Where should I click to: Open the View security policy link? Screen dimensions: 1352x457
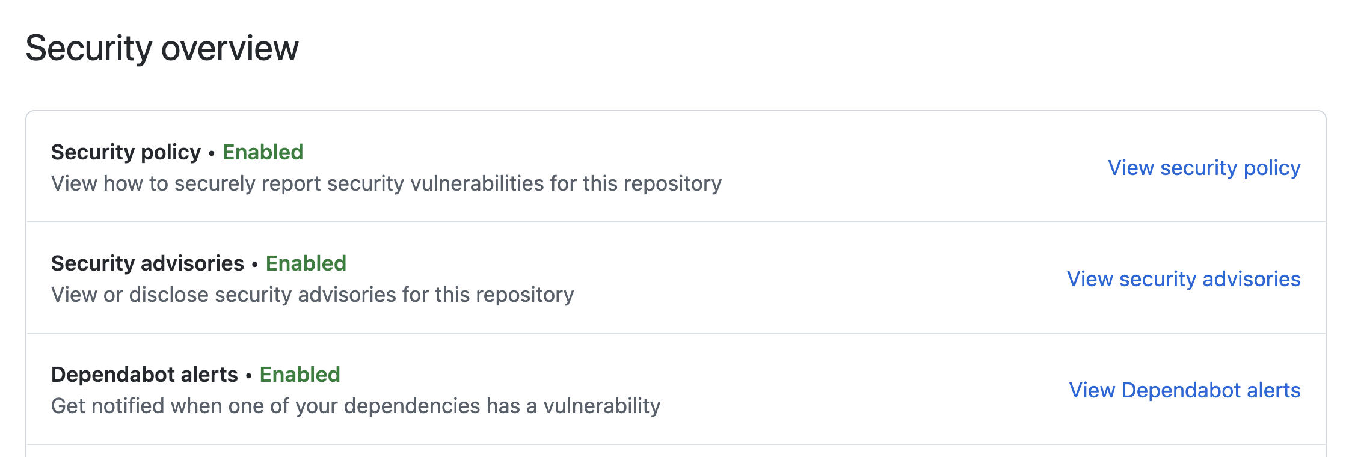(1203, 168)
